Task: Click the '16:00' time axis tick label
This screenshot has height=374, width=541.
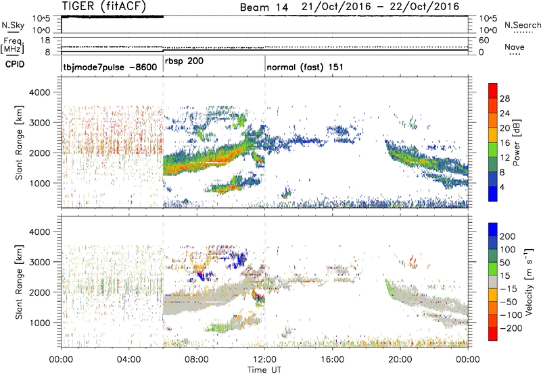Action: 332,360
